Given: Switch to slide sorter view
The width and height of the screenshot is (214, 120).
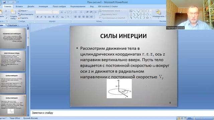Looking at the screenshot, I should [182, 118].
